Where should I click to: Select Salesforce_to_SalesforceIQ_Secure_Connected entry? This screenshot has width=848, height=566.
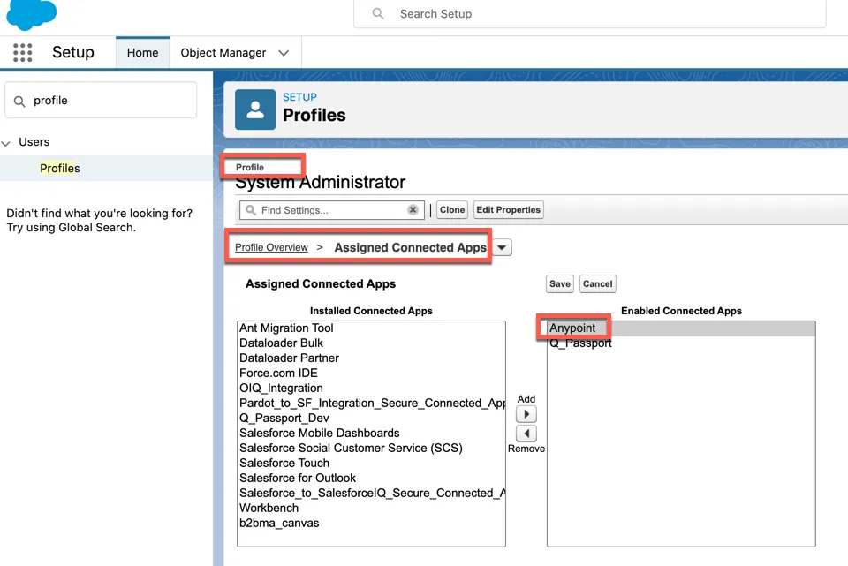coord(371,493)
